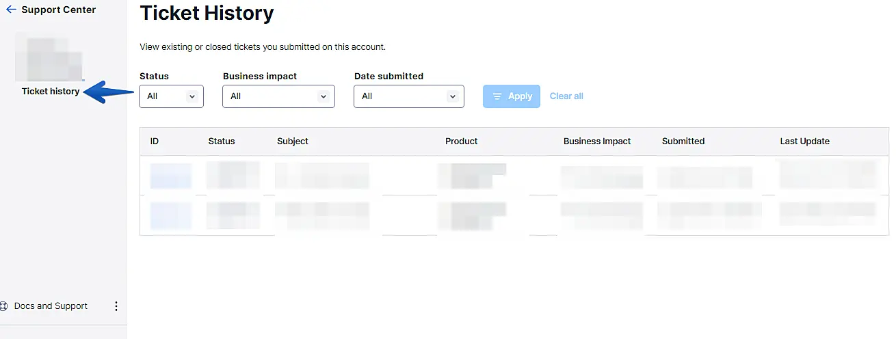Open the second ticket's ID link
Viewport: 896px width, 339px height.
(170, 215)
